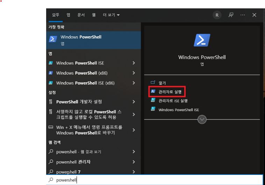Click 관리자로 실행 to run as administrator

point(170,92)
